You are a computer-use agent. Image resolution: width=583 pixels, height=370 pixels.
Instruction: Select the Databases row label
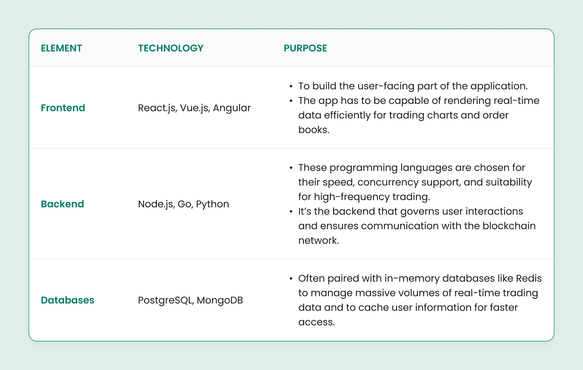click(x=67, y=300)
